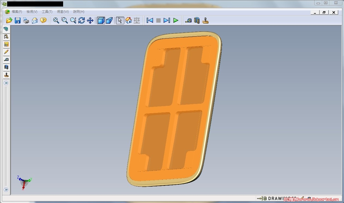Screen dimensions: 344x203
Task: Open the Sheets/views sidebar icon
Action: coord(6,44)
